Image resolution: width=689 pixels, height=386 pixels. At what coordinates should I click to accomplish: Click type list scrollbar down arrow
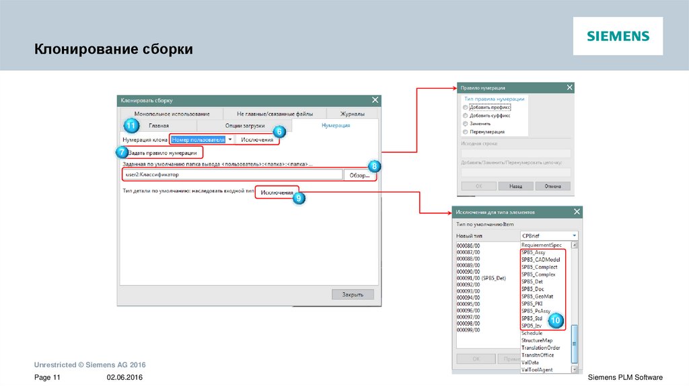[x=575, y=369]
